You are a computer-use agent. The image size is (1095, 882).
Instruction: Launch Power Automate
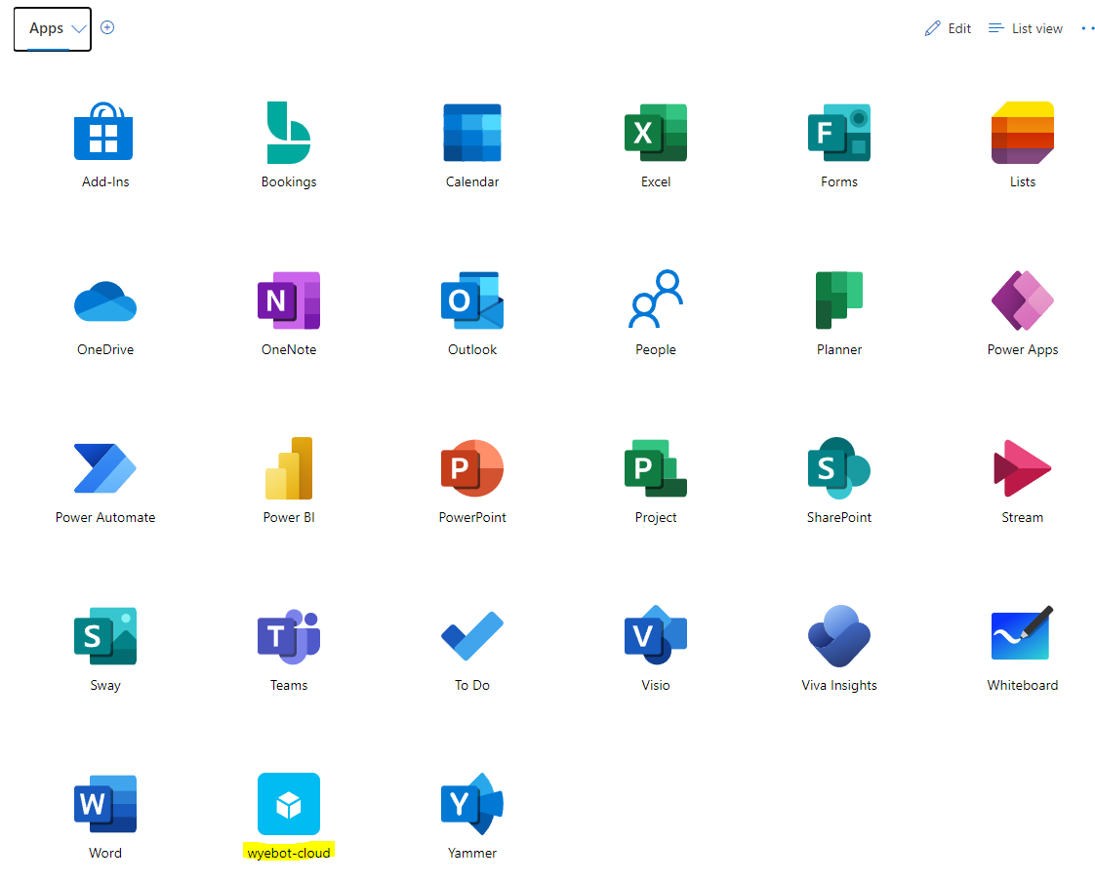click(105, 468)
